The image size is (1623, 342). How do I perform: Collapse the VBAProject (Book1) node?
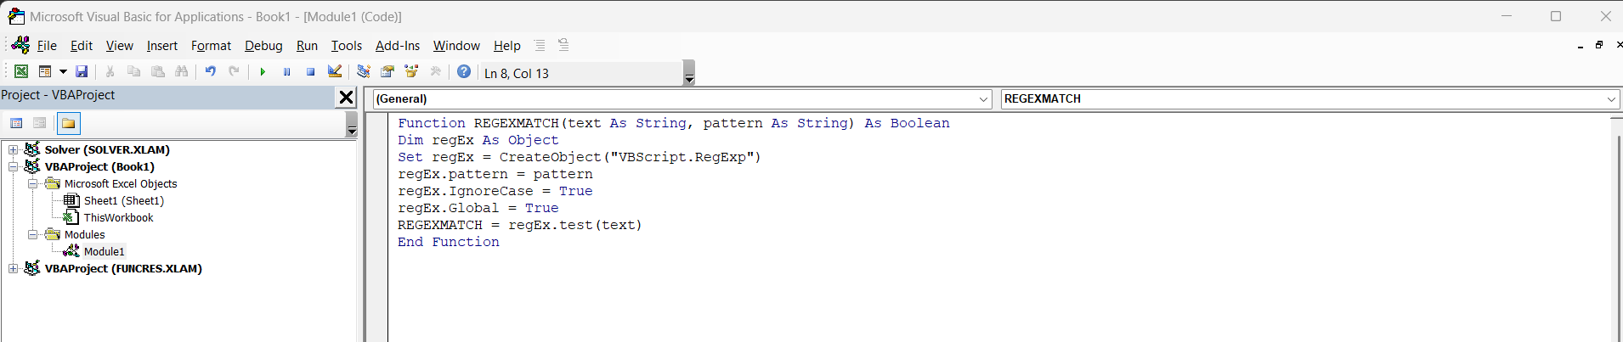tap(14, 167)
